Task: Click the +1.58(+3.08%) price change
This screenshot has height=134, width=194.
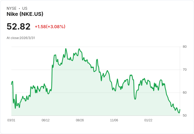Action: point(50,27)
